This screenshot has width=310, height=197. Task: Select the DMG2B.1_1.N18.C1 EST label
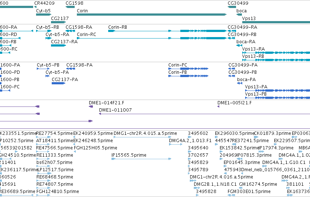215,184
